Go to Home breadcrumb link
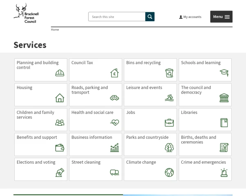Screen dimensions: 246x196 (x=55, y=30)
